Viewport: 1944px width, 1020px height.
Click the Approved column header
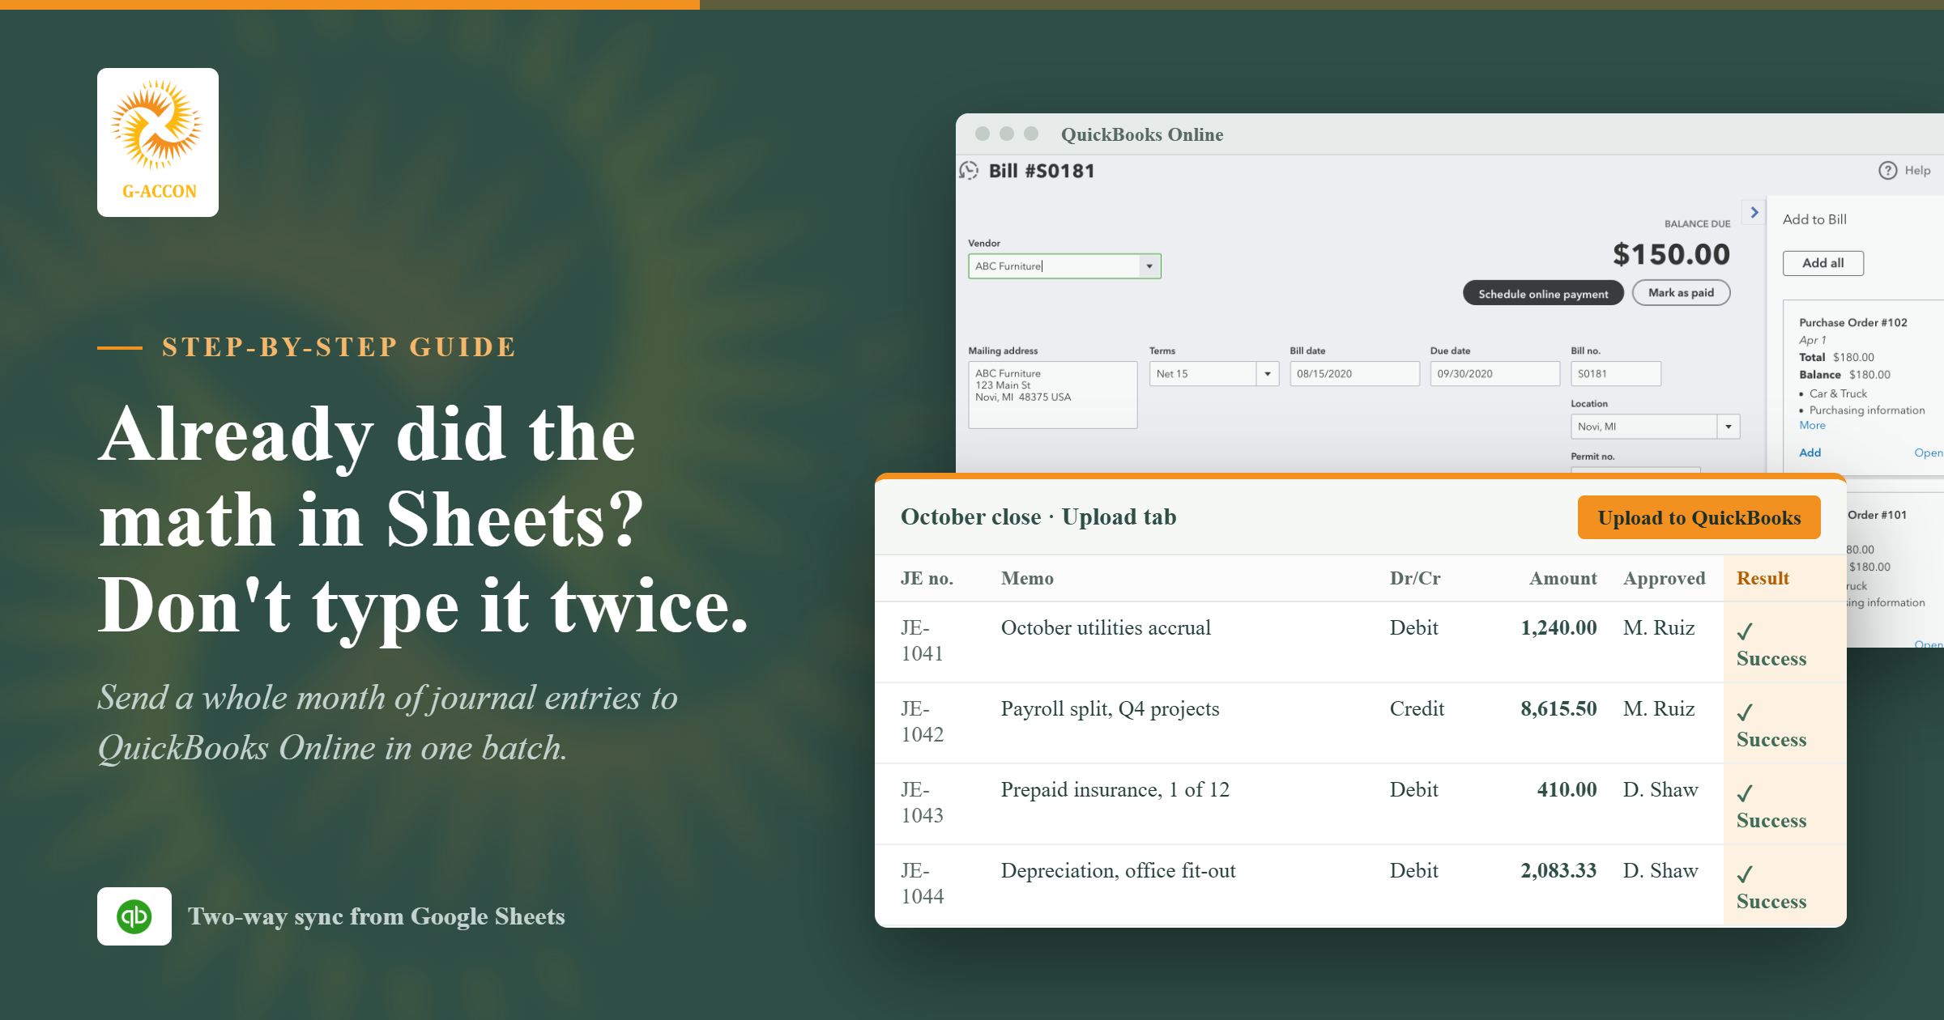(x=1664, y=578)
